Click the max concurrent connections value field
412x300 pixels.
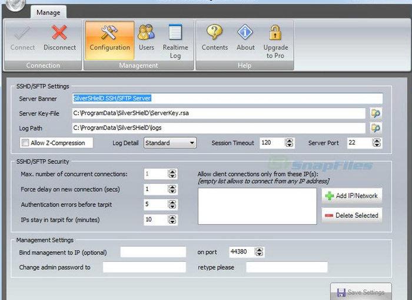[x=156, y=174]
